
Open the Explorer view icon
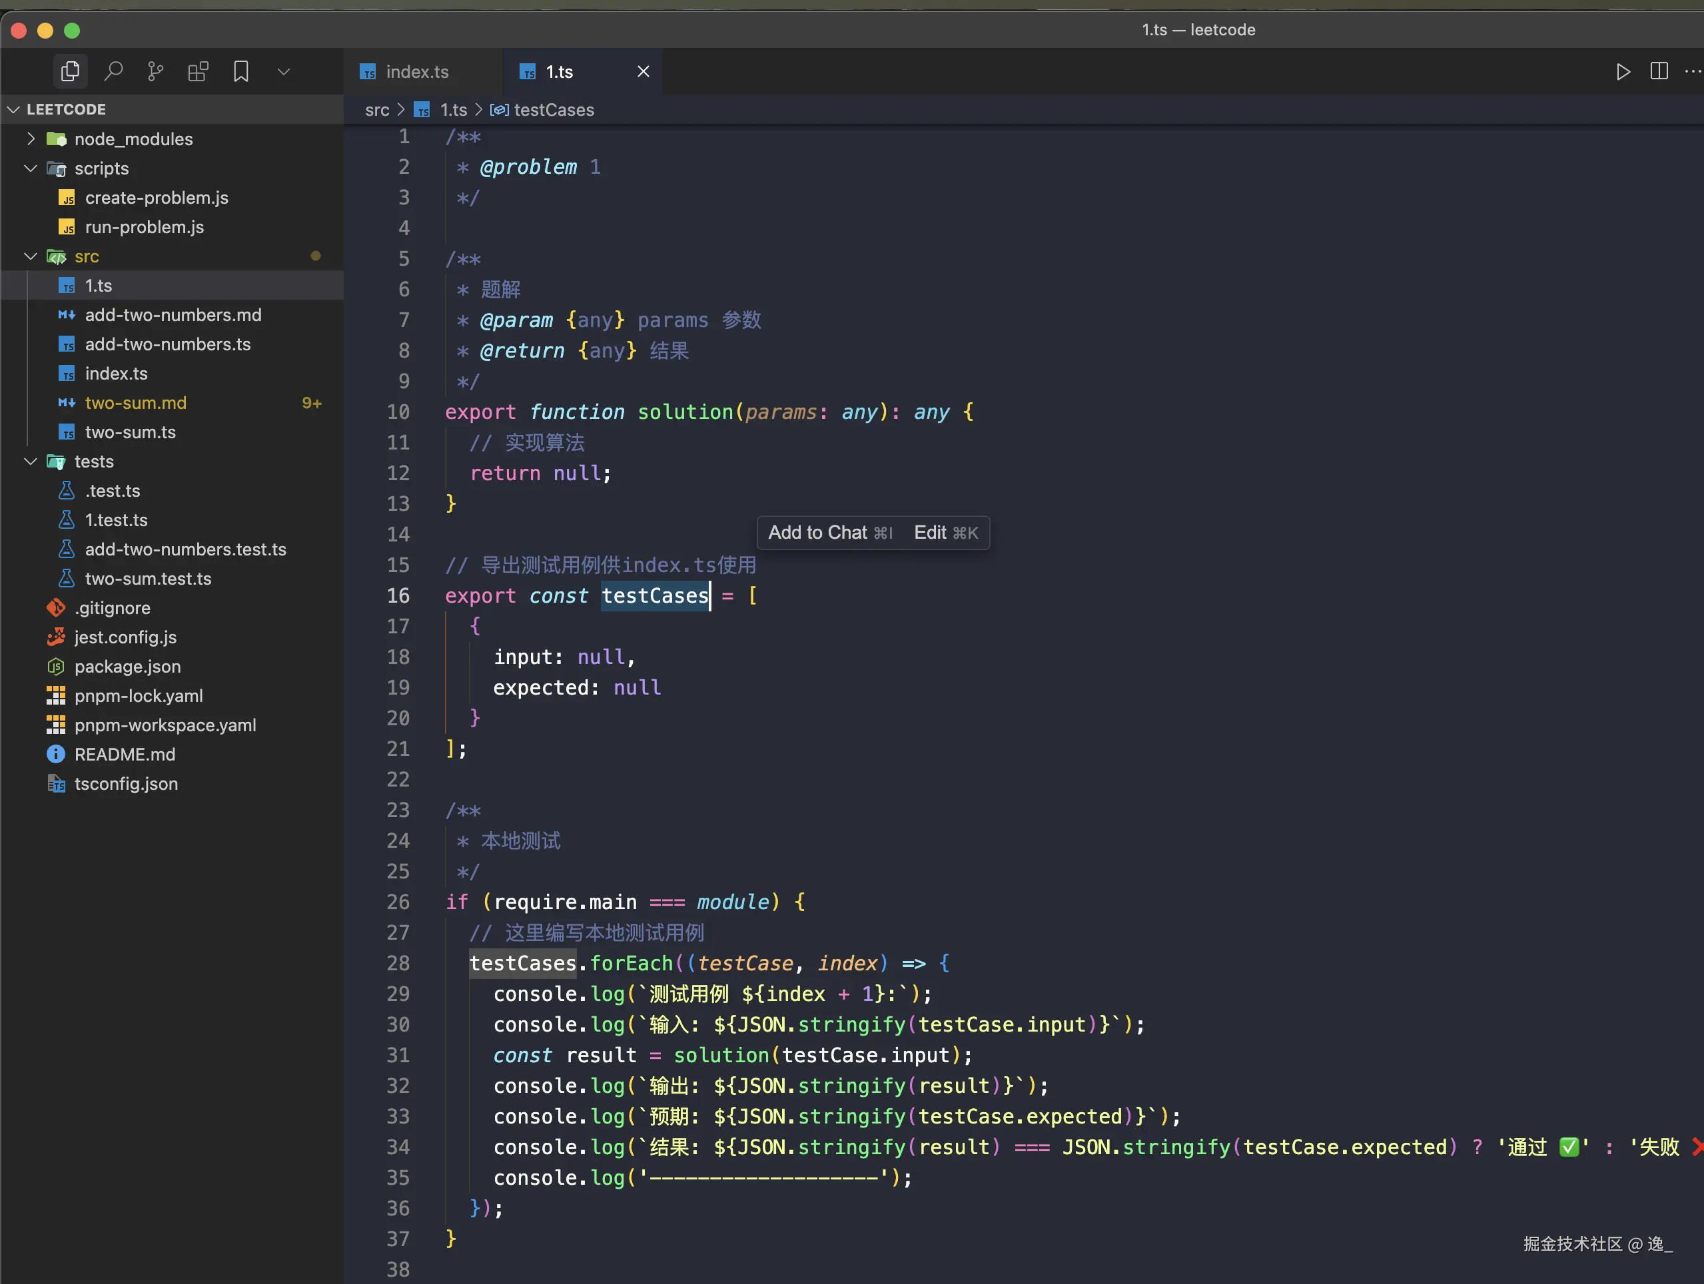click(x=70, y=72)
